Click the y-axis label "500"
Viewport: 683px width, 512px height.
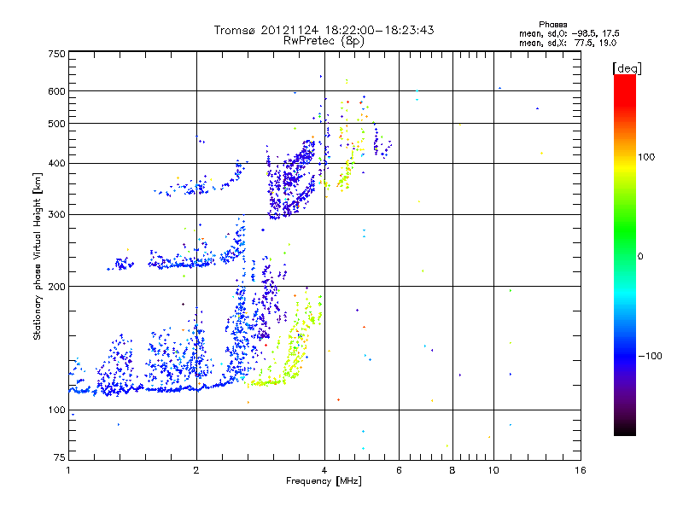(x=56, y=124)
